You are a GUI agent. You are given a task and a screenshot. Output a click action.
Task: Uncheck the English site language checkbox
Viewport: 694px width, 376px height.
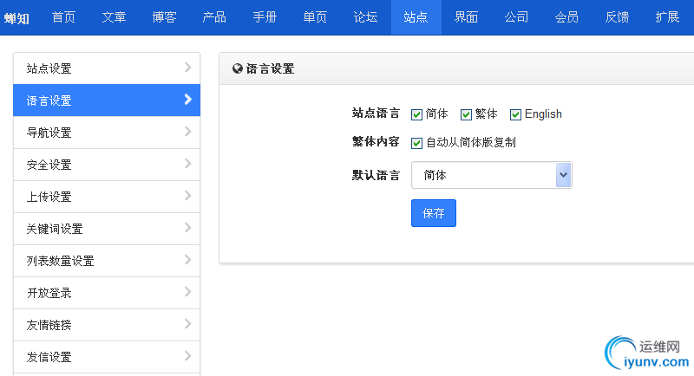click(x=515, y=115)
